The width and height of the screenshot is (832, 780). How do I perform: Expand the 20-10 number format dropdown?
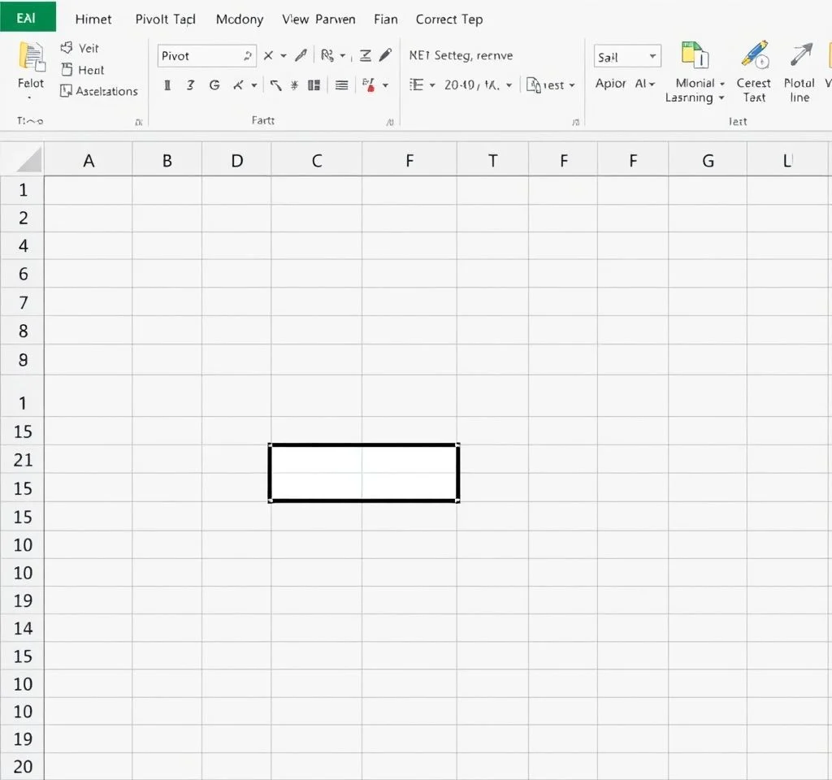click(509, 84)
